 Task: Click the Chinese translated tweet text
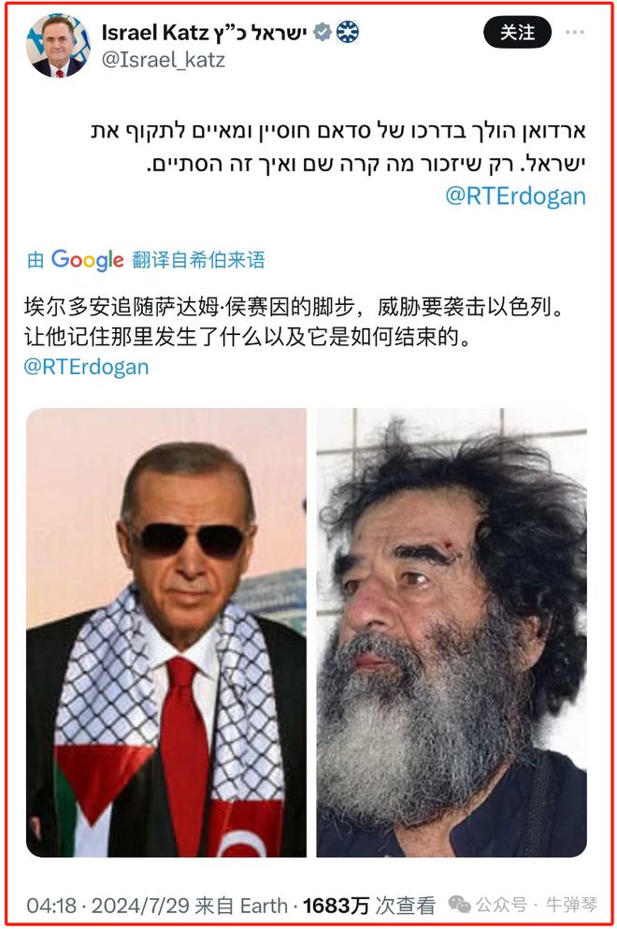[x=294, y=322]
